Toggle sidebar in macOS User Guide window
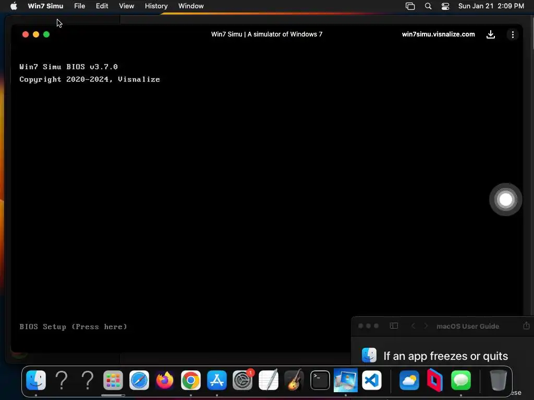The height and width of the screenshot is (400, 534). pyautogui.click(x=394, y=326)
